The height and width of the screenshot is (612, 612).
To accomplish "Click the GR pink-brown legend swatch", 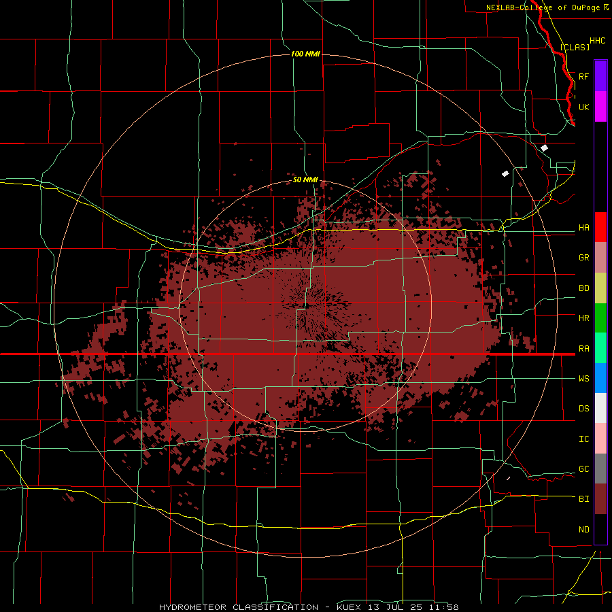I will click(x=600, y=258).
